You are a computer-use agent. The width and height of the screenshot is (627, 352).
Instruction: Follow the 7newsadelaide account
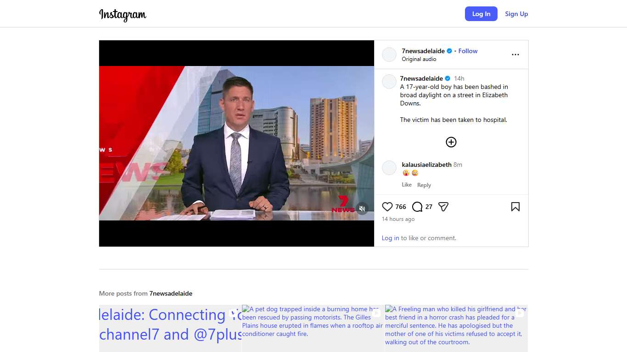[x=468, y=51]
